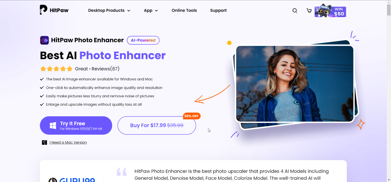Screen dimensions: 391x182
Task: Open the search magnifier icon
Action: coord(295,10)
